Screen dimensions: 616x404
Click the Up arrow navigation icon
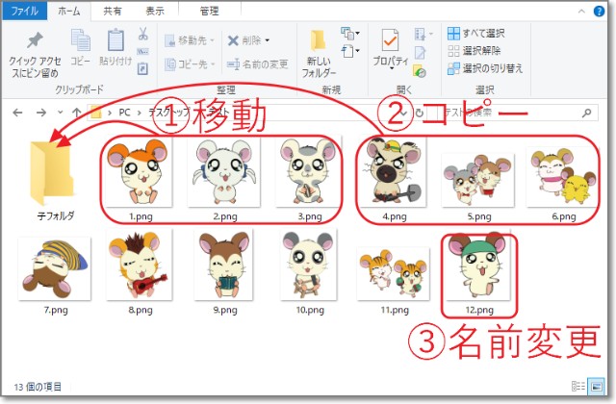pyautogui.click(x=74, y=113)
